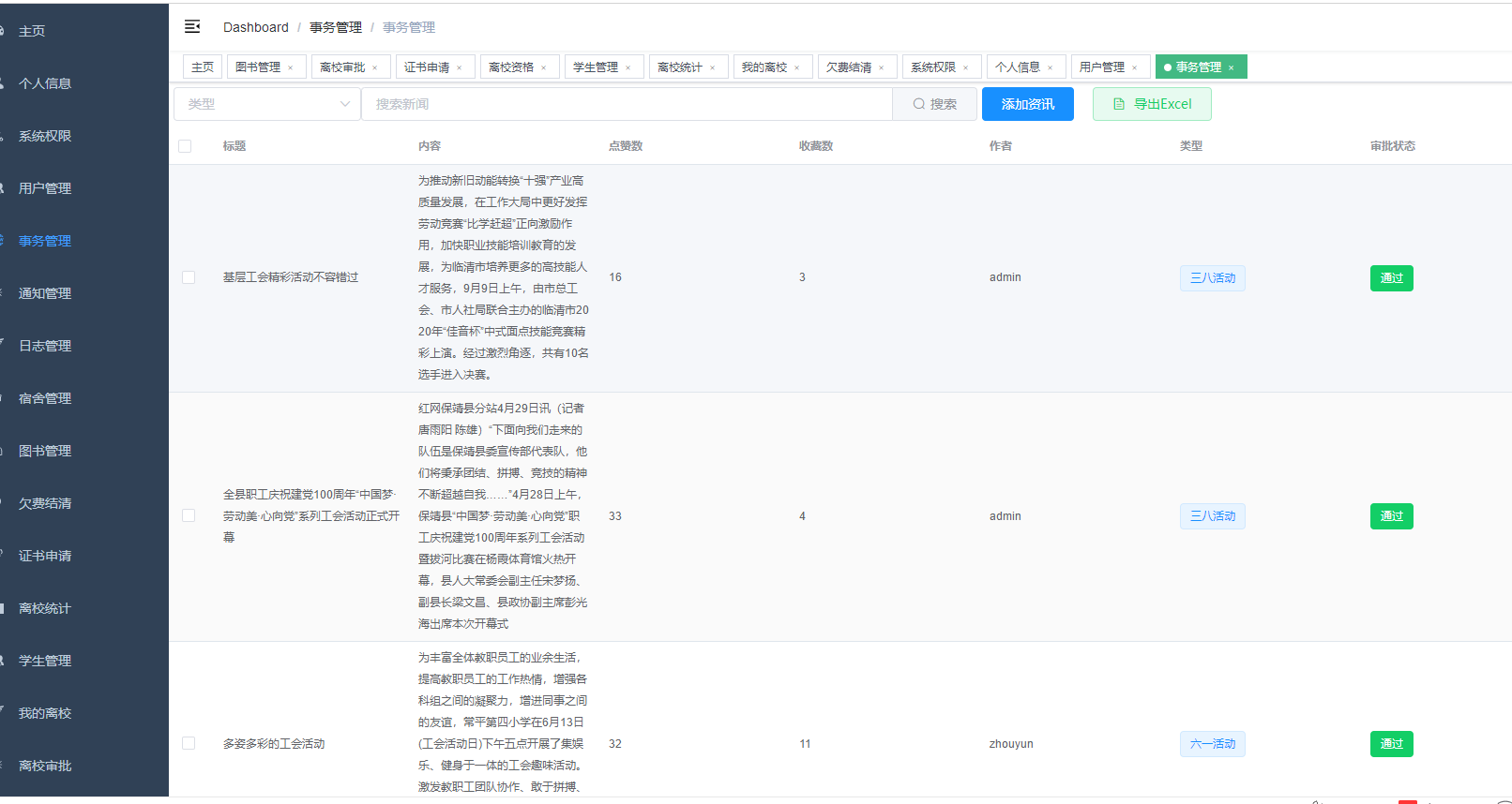Collapse the sidebar with the hamburger icon
1512x804 pixels.
tap(192, 26)
